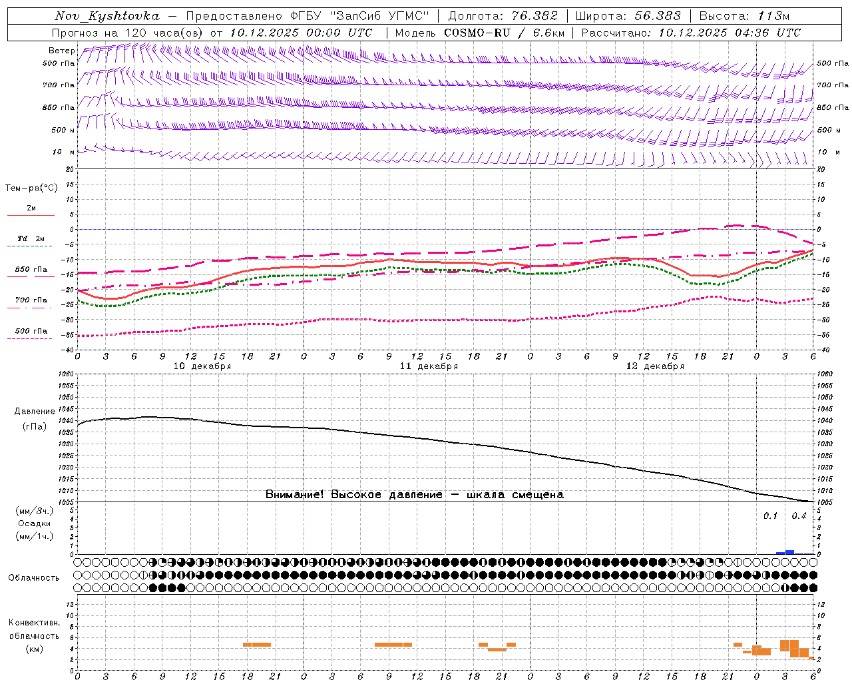The width and height of the screenshot is (852, 682).
Task: Click the '10 декабря' date label
Action: (202, 366)
